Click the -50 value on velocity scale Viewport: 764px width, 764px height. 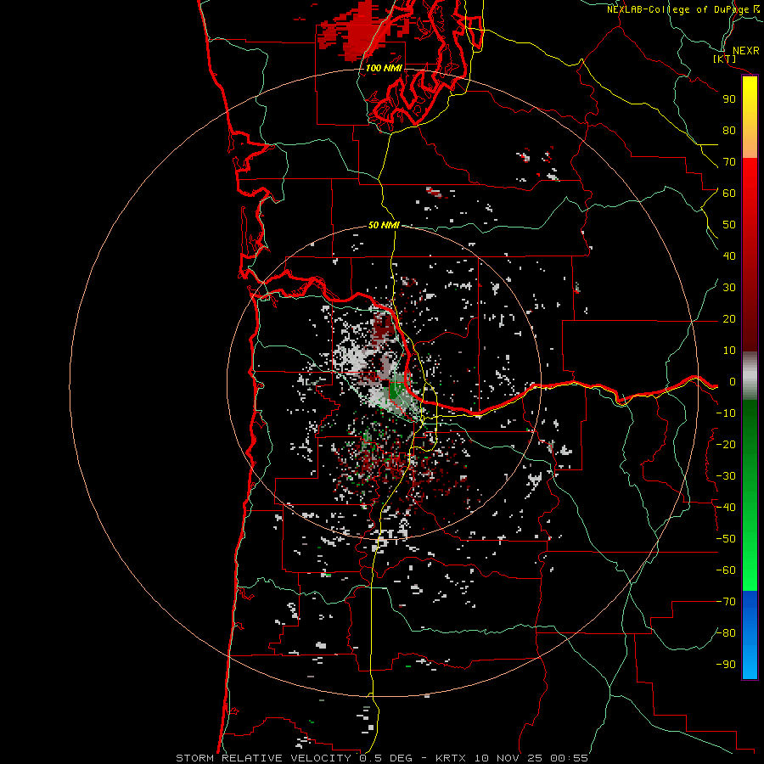coord(726,539)
